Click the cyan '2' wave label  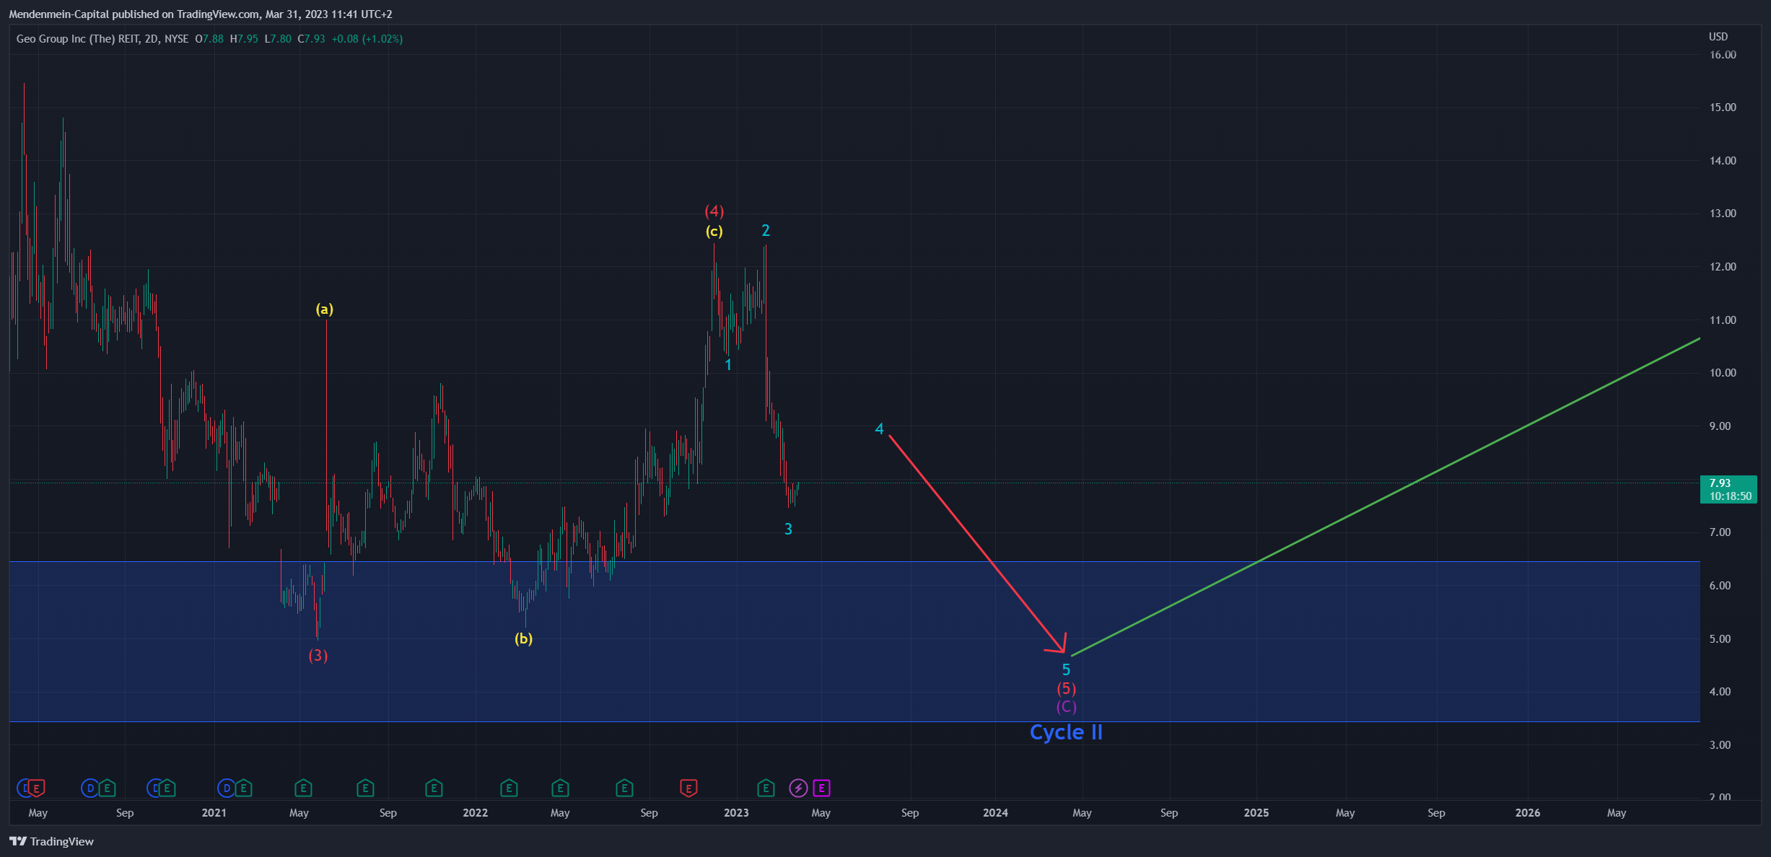(766, 231)
